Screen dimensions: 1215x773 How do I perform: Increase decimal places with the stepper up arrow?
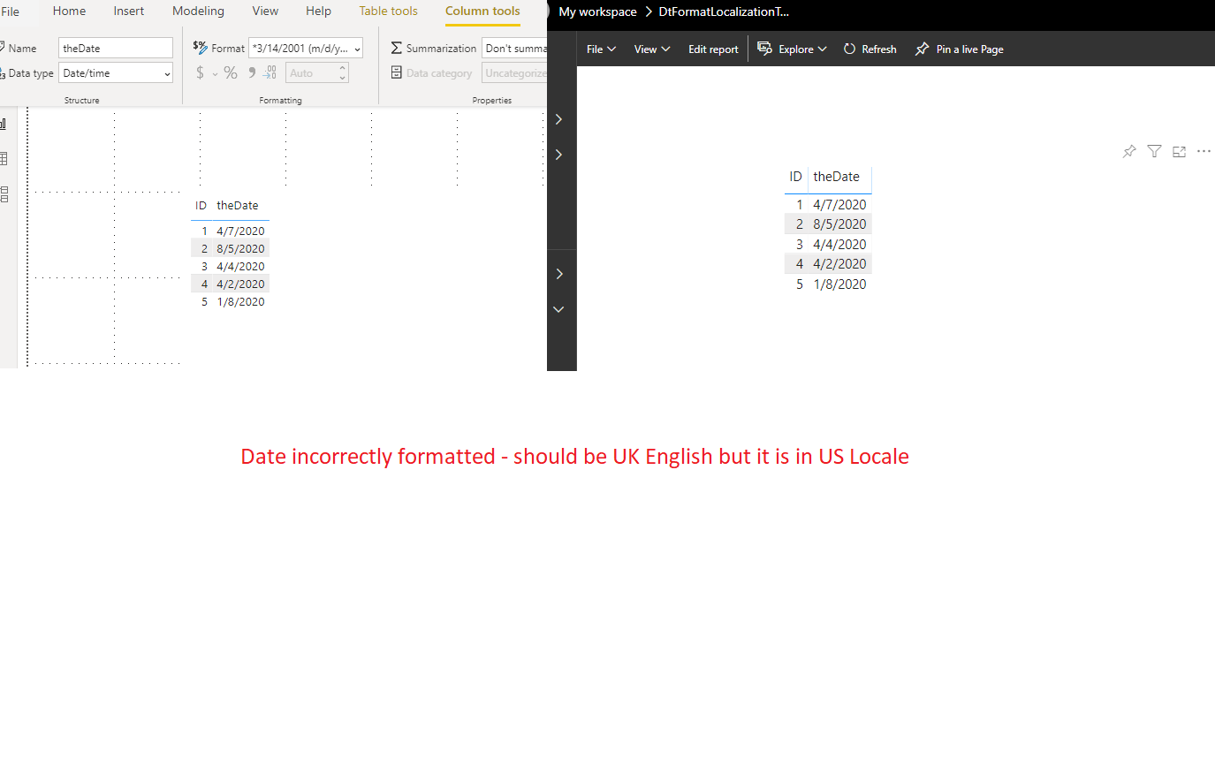pyautogui.click(x=343, y=68)
